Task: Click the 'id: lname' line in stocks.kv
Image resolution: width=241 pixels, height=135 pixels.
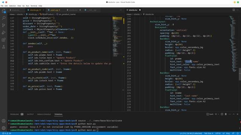Action: click(x=176, y=93)
